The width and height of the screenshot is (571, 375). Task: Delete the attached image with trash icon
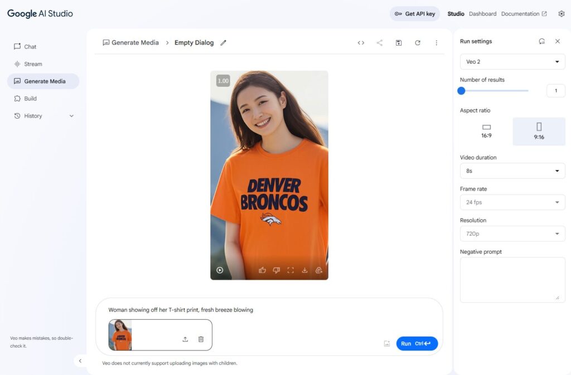(x=201, y=339)
